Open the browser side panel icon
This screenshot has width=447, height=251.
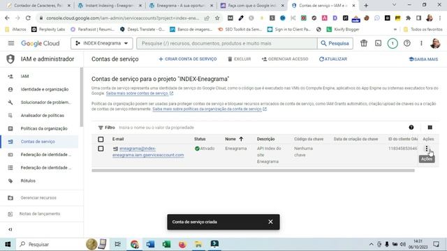pyautogui.click(x=418, y=18)
